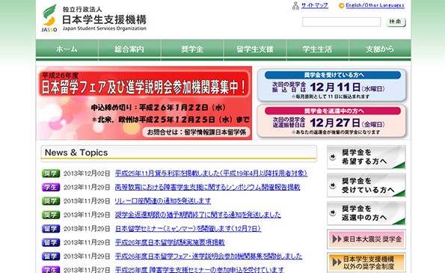Click the site map tree icon
Viewport: 445px width, 273px height.
coord(295,6)
